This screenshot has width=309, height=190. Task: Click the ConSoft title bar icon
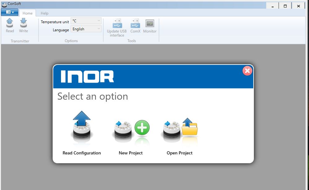tap(4, 5)
